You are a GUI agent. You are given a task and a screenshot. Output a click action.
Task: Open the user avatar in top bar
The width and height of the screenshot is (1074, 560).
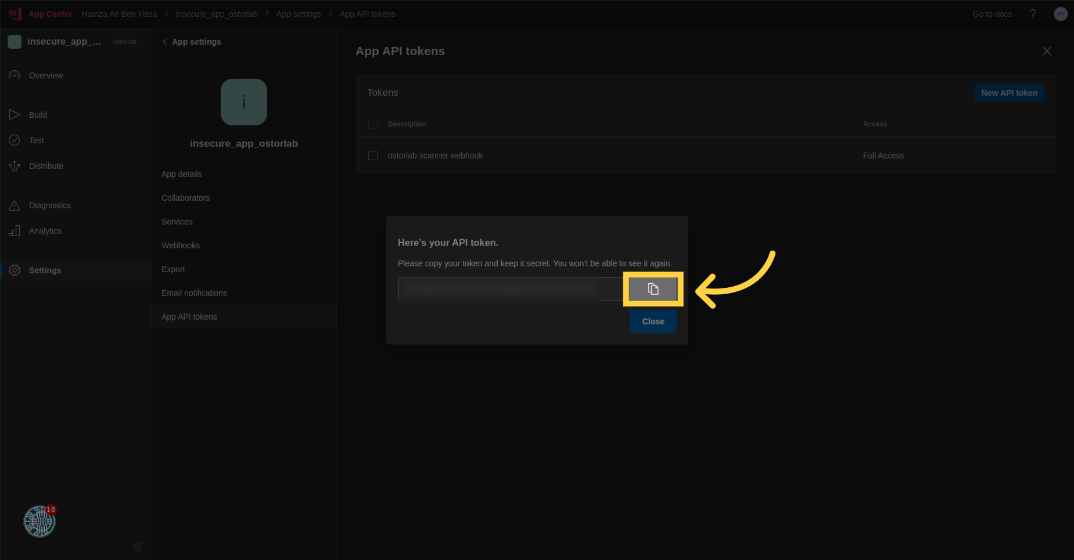pyautogui.click(x=1060, y=14)
